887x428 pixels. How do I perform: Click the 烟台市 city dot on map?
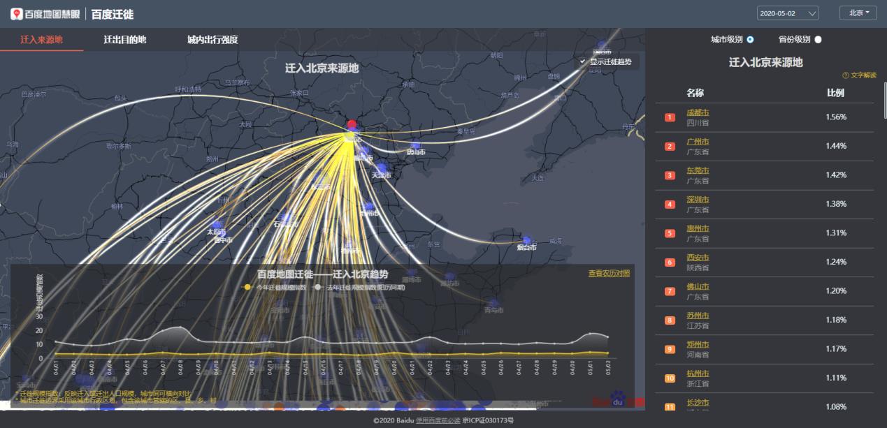[x=527, y=242]
